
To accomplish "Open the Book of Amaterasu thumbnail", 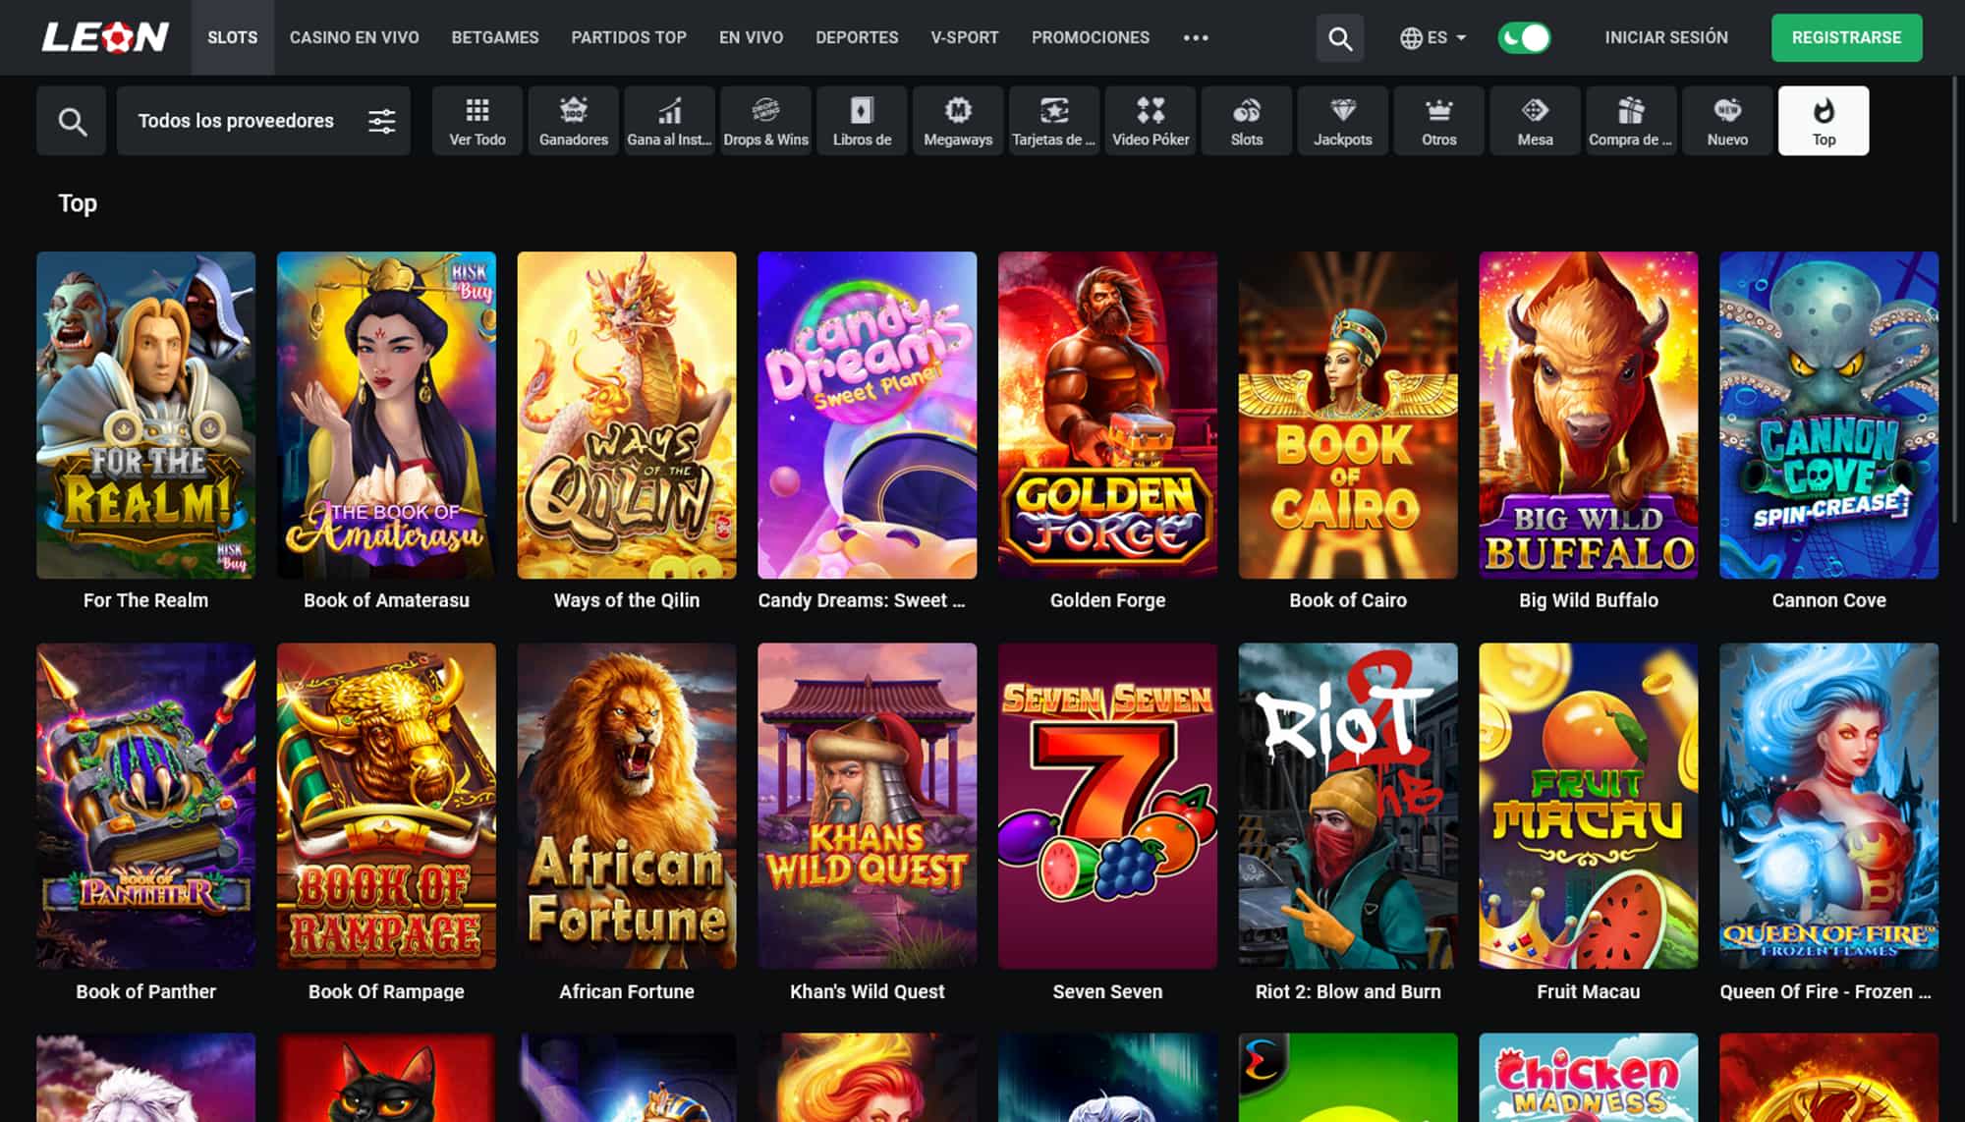I will click(x=386, y=415).
